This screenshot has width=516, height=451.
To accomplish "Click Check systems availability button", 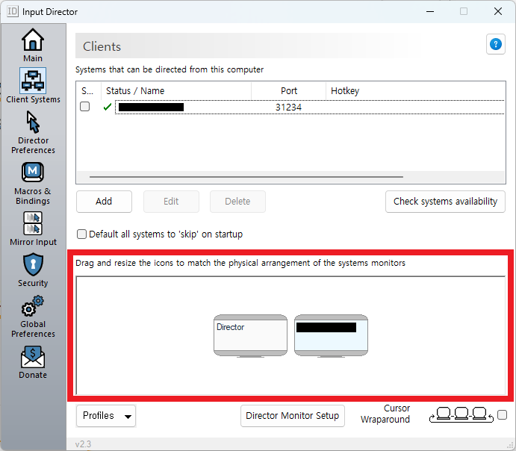I will (x=445, y=202).
